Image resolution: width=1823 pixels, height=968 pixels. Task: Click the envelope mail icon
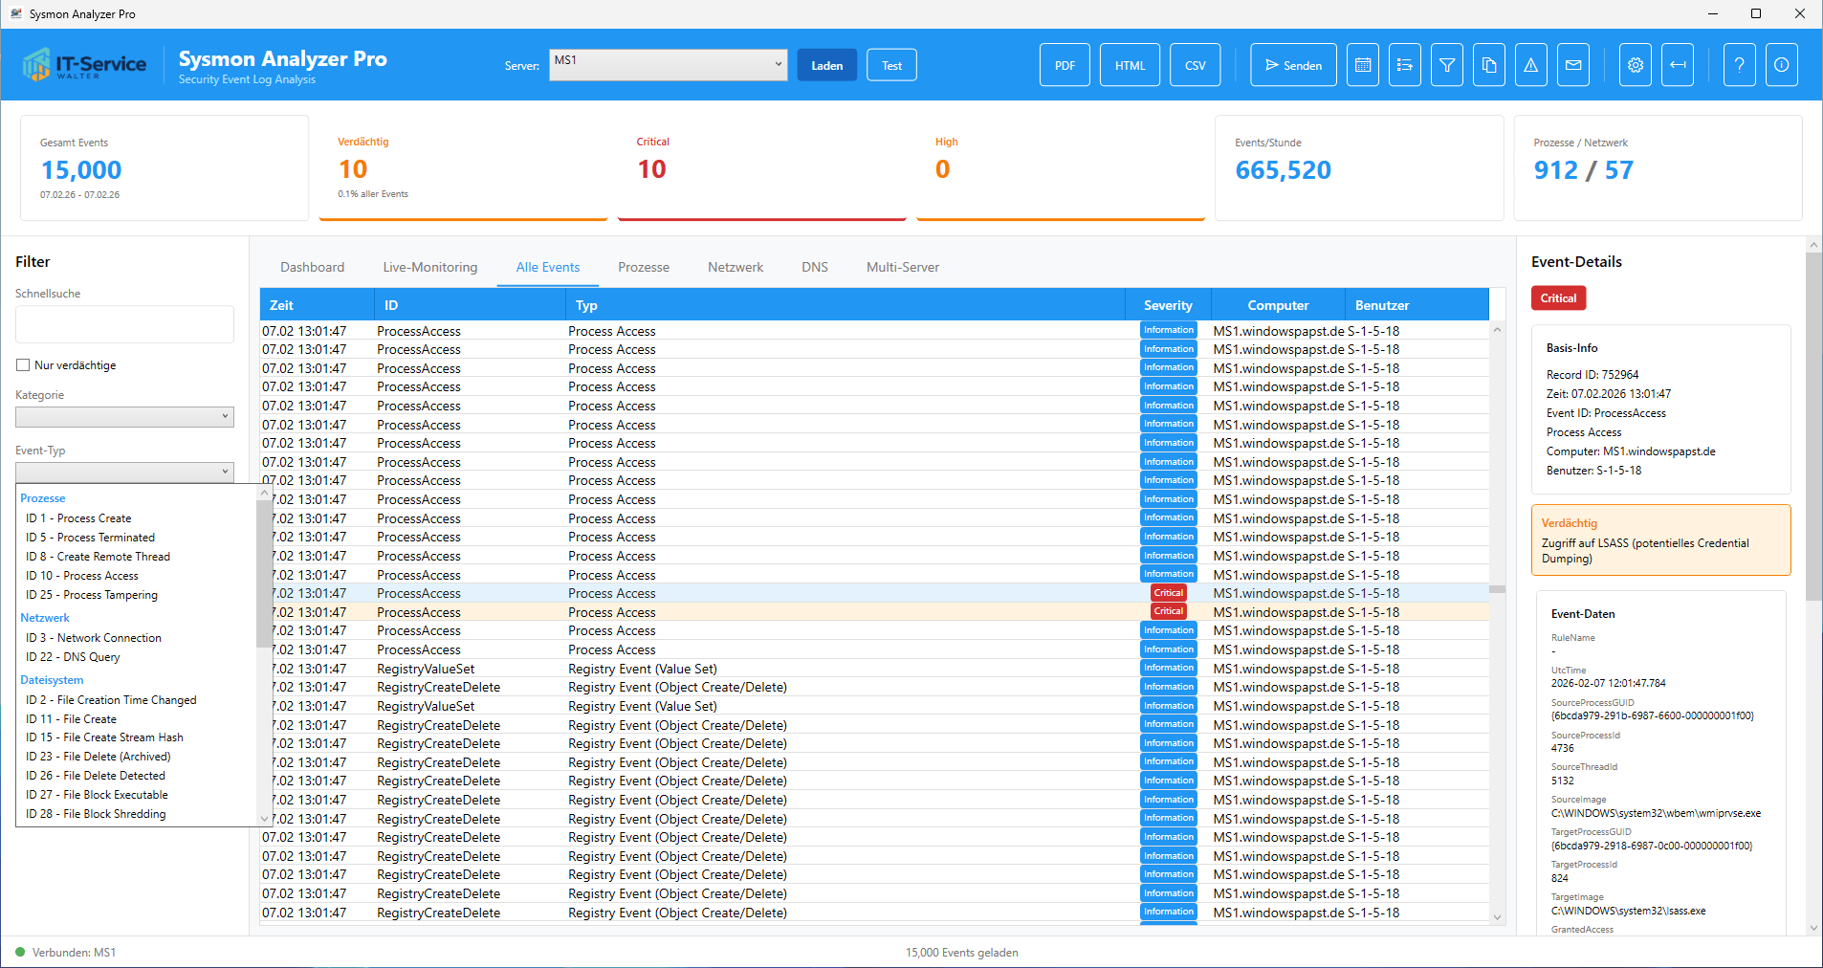(x=1573, y=65)
